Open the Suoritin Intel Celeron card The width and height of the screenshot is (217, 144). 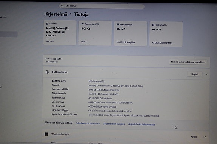[60, 33]
